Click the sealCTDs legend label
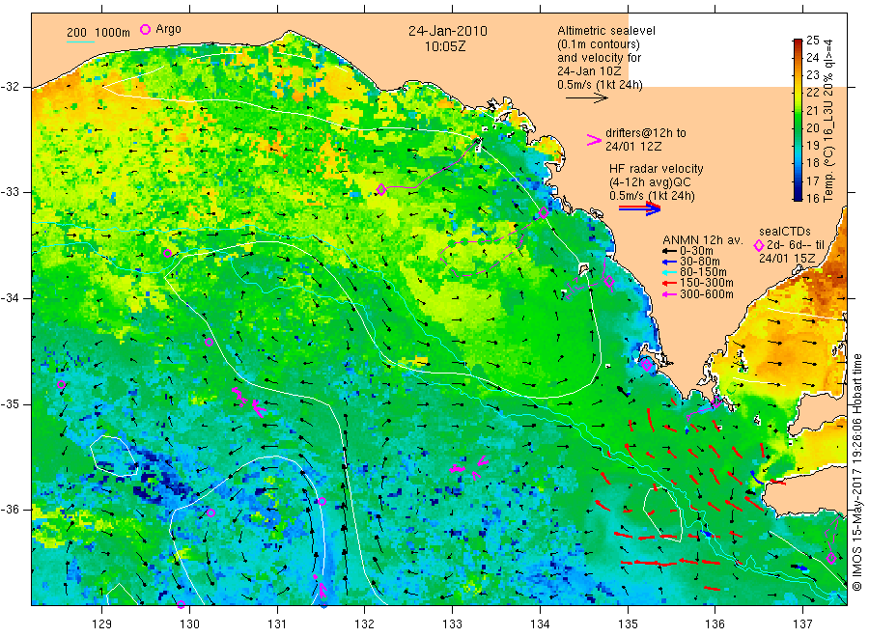 (x=785, y=232)
